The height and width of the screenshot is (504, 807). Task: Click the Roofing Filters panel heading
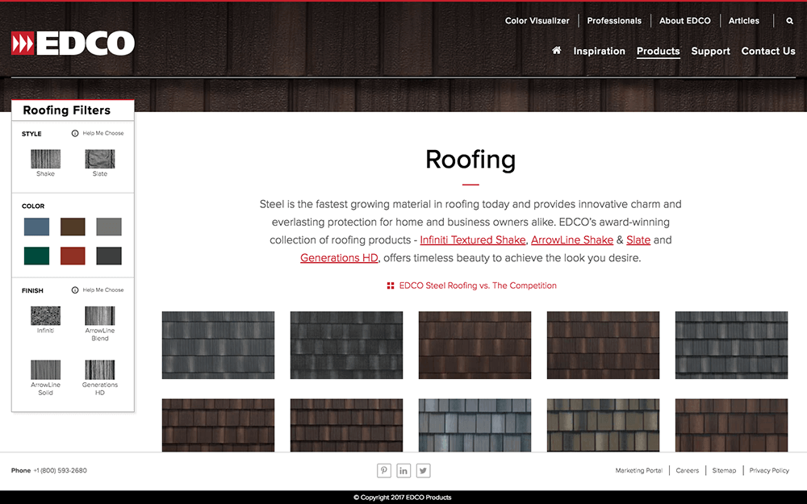tap(66, 110)
